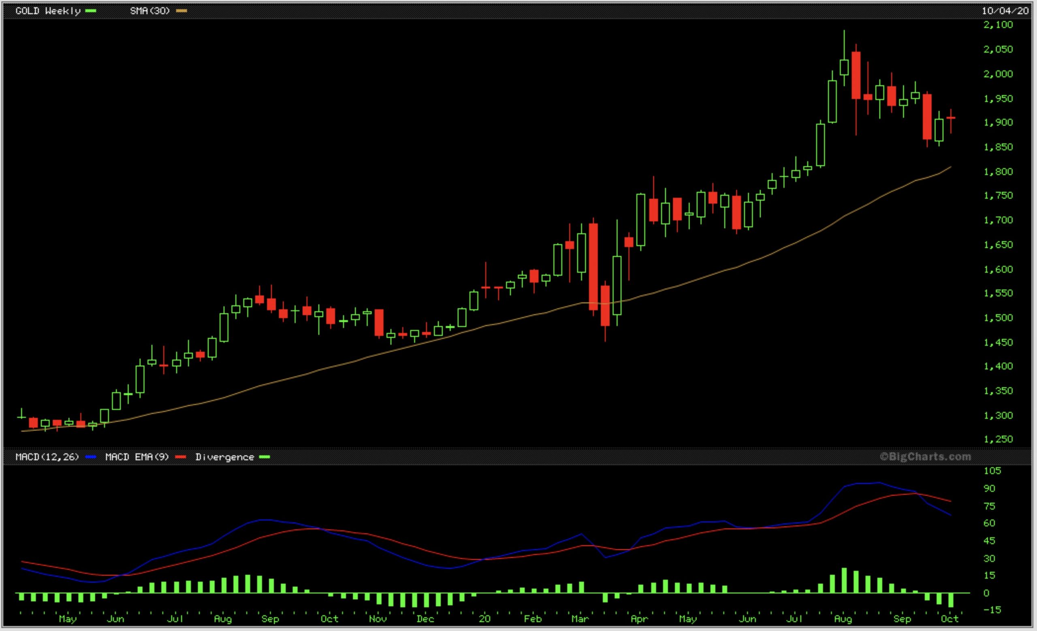Viewport: 1037px width, 631px height.
Task: Click the tallest green candle's upper wick
Action: pos(844,44)
